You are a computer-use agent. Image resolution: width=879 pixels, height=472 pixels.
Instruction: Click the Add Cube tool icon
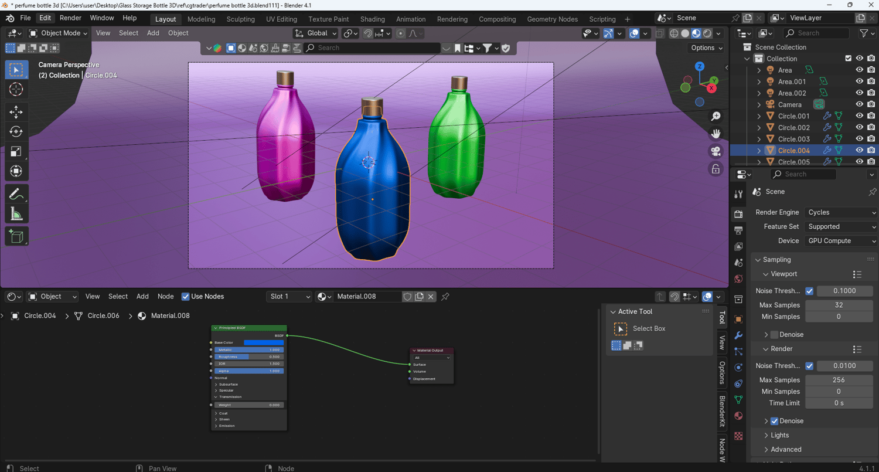click(x=16, y=236)
